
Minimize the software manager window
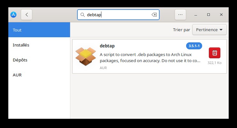196,15
